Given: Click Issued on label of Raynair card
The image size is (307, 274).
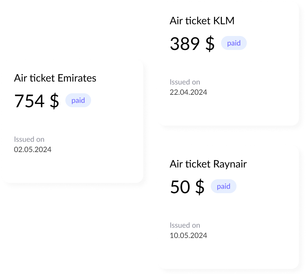Looking at the screenshot, I should (185, 225).
